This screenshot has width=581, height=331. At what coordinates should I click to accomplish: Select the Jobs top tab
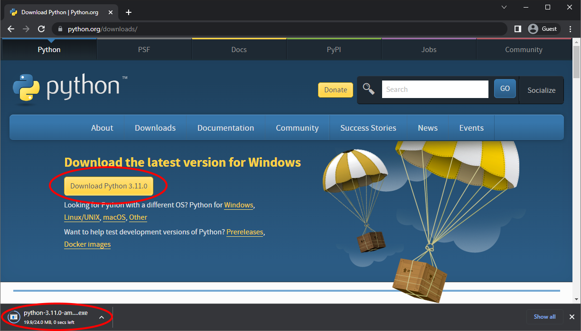pyautogui.click(x=429, y=49)
